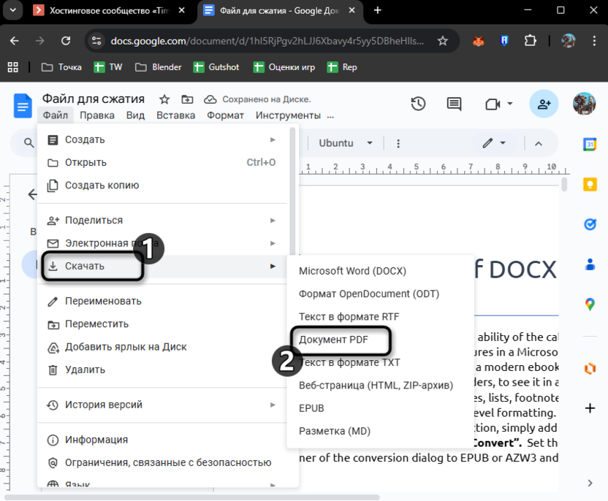608x501 pixels.
Task: Open the editing mode pen dropdown
Action: (495, 143)
